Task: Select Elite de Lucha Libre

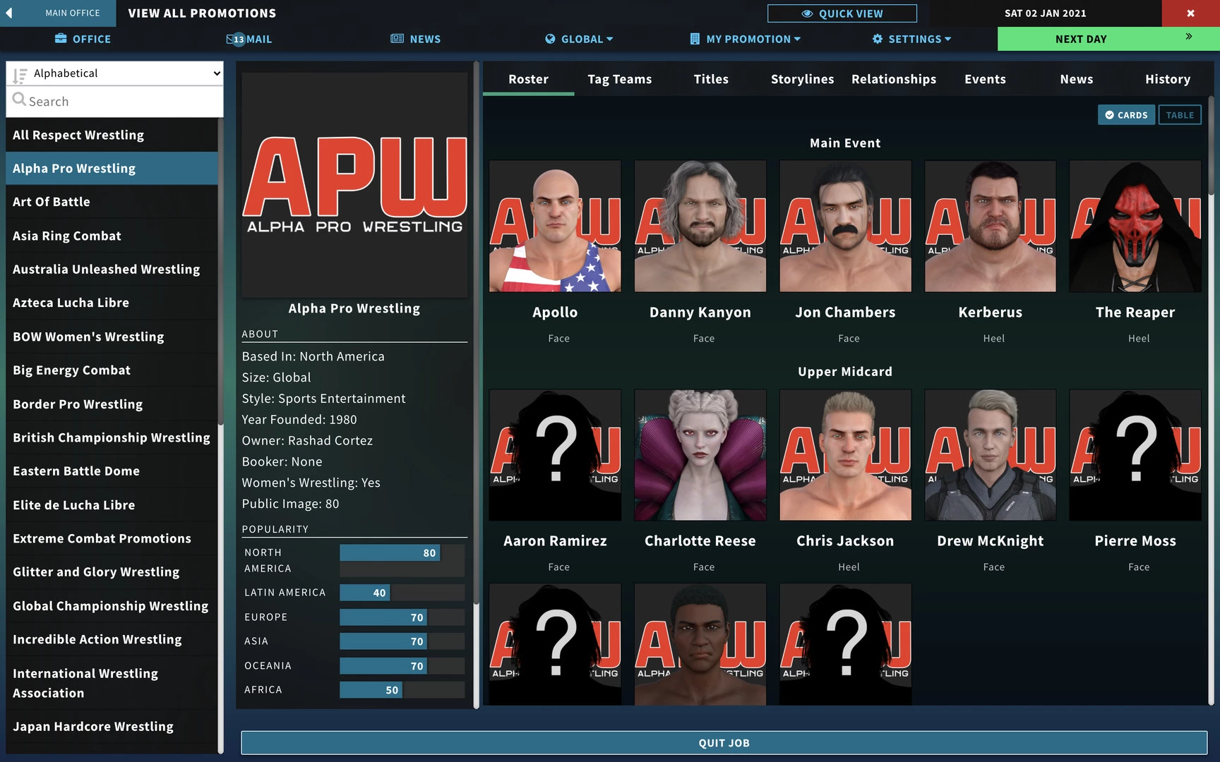Action: [x=112, y=505]
